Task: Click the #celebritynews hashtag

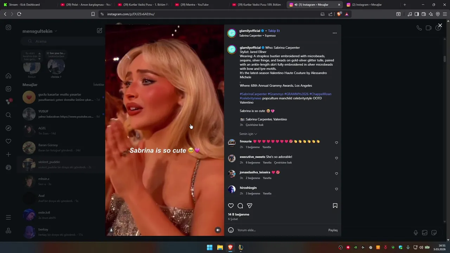Action: [251, 98]
